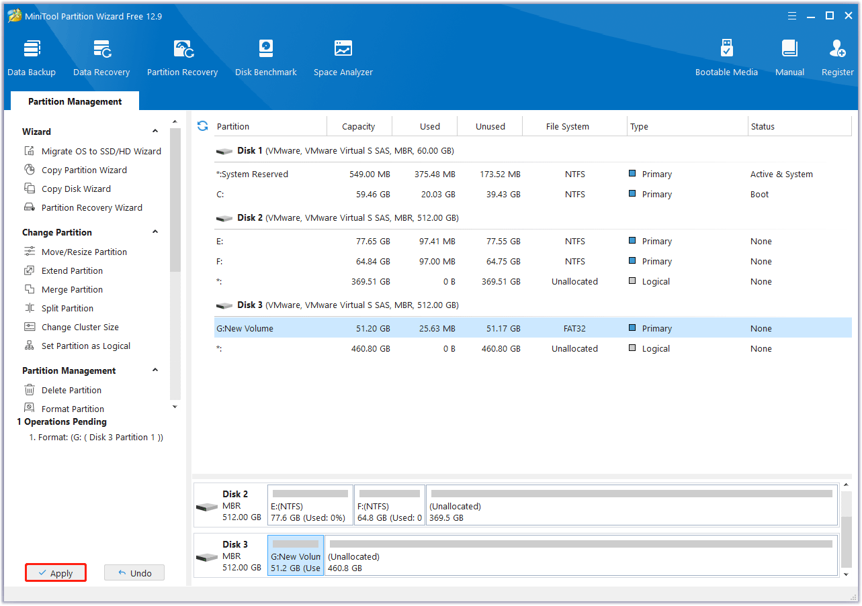Open the Disk Benchmark tool
The height and width of the screenshot is (606, 862).
(x=266, y=58)
